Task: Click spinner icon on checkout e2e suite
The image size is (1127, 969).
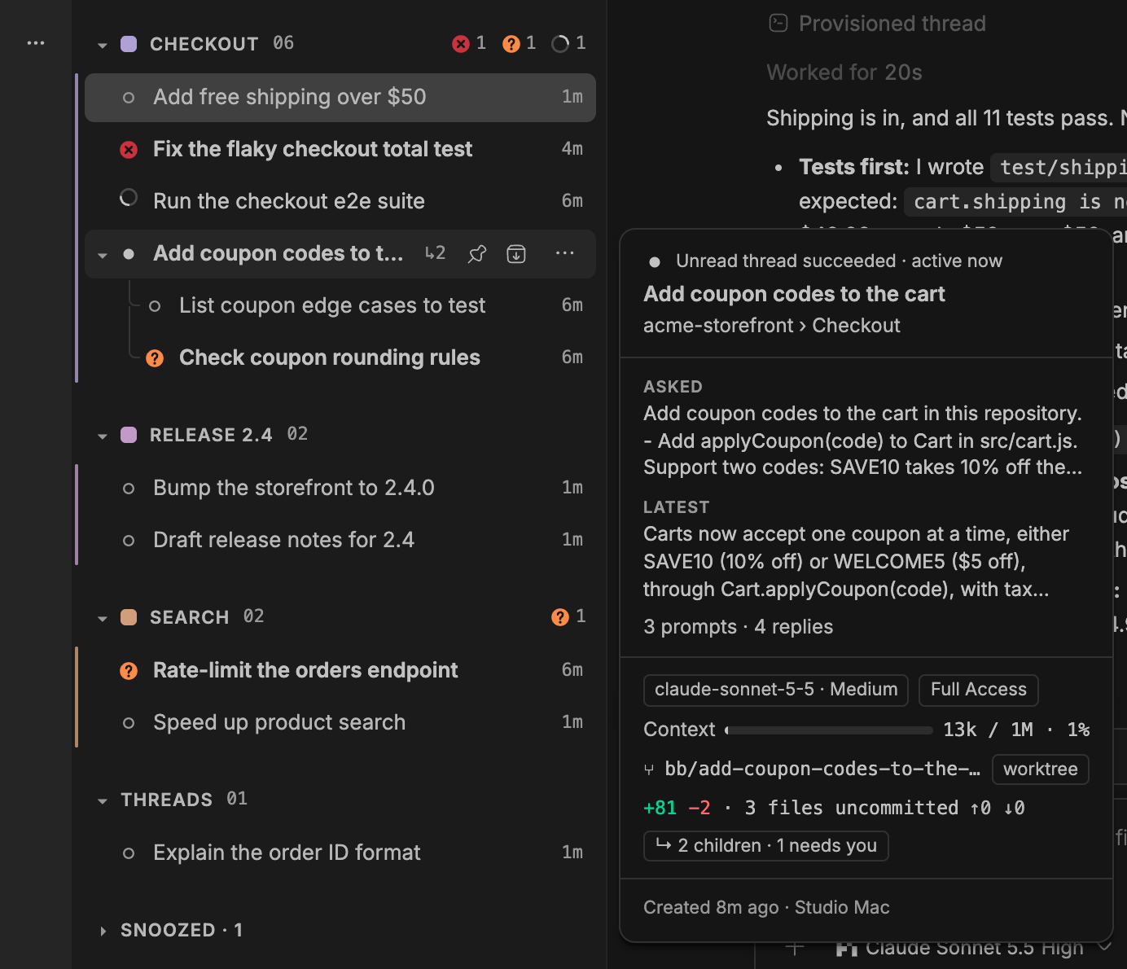Action: click(x=129, y=198)
